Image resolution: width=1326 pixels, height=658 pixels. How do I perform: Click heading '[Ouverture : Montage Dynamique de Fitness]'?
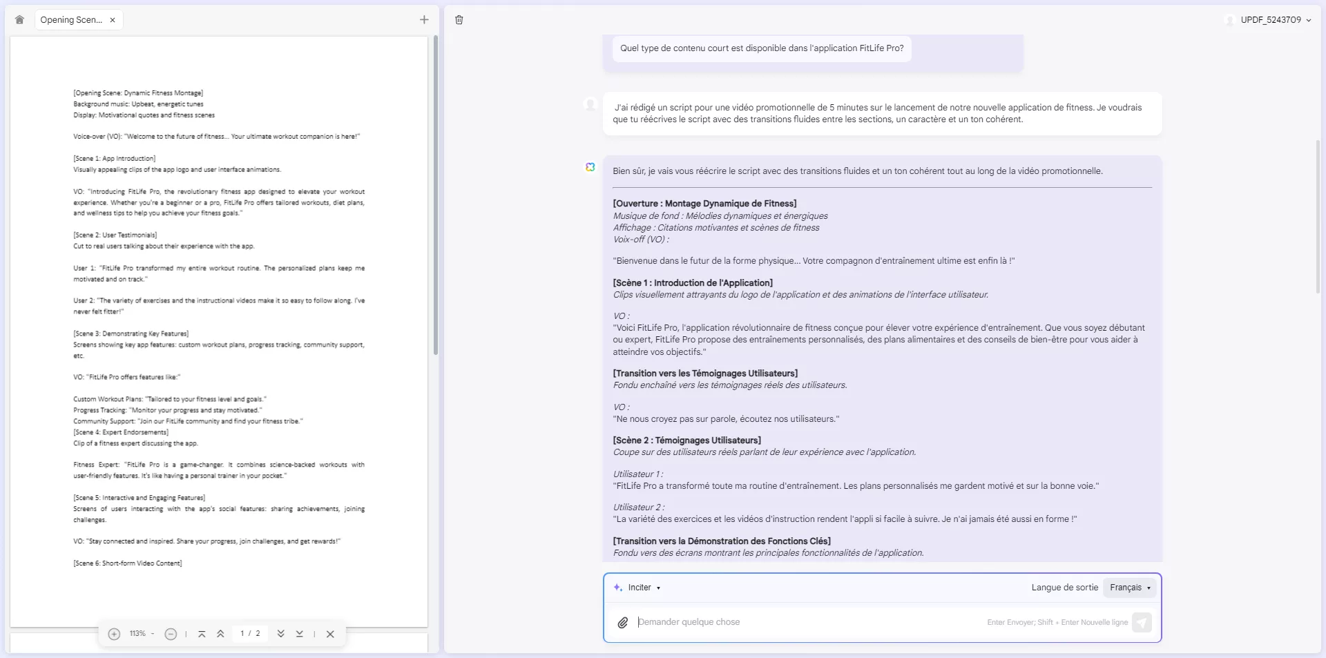click(x=704, y=204)
